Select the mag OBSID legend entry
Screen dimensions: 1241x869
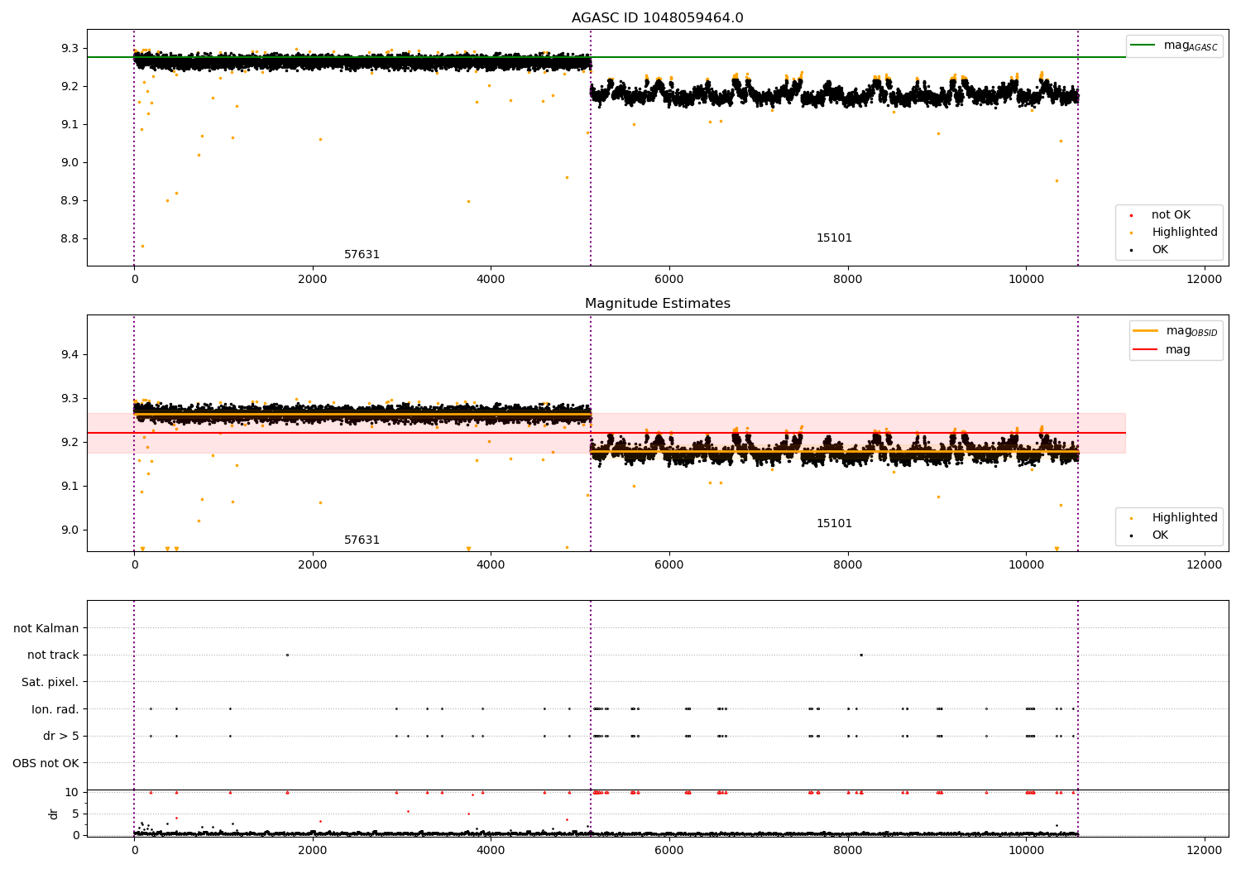[1175, 331]
